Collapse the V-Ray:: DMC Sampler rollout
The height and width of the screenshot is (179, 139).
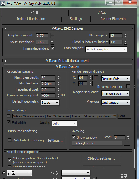(68, 28)
